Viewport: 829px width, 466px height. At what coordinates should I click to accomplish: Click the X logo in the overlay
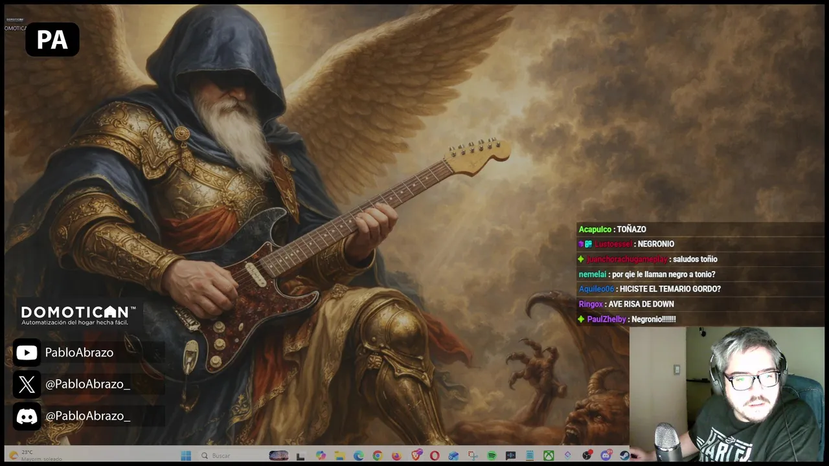coord(27,384)
